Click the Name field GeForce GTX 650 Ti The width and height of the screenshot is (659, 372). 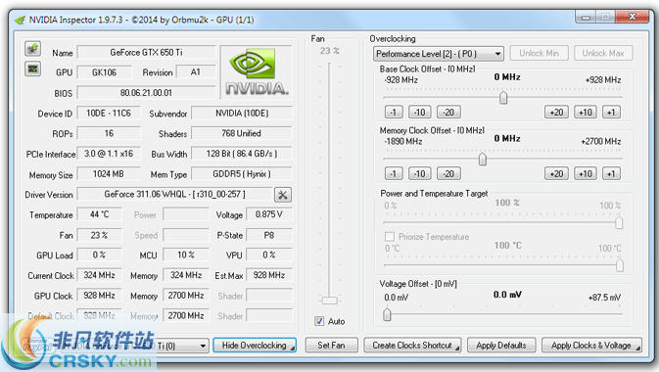pos(146,53)
